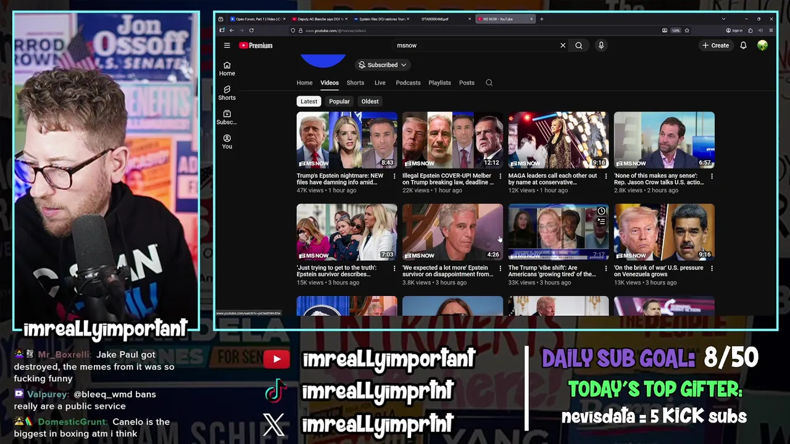
Task: Open a new browser tab
Action: tap(541, 19)
